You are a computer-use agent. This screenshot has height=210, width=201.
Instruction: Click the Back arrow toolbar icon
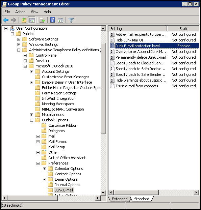click(x=6, y=20)
